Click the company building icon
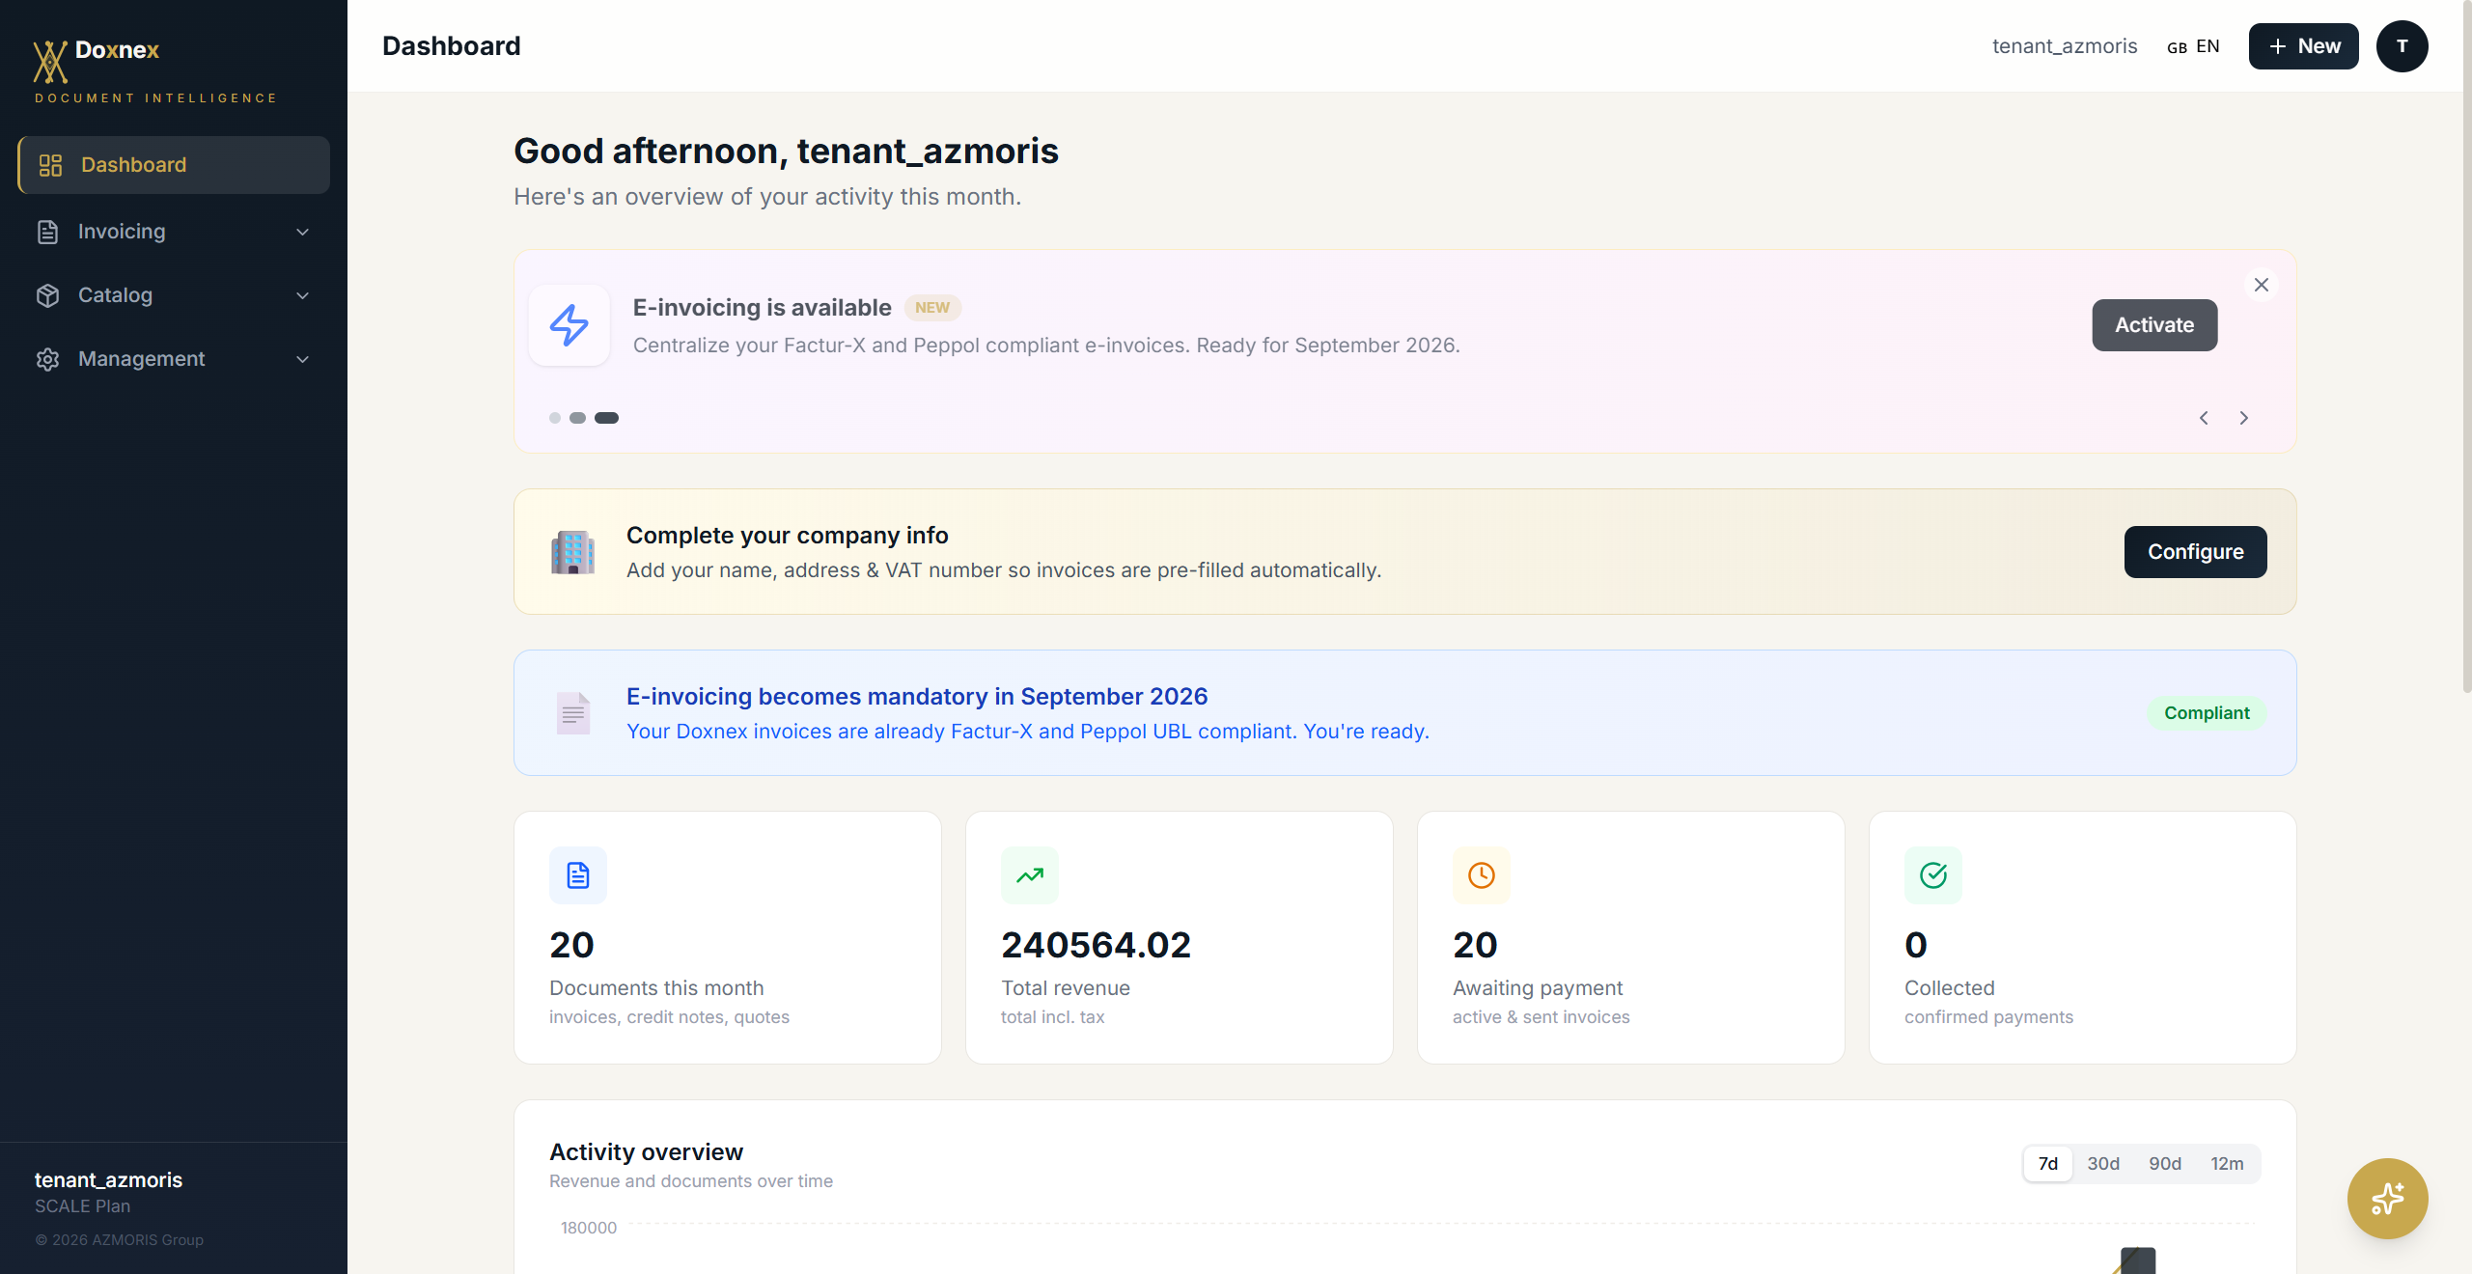Screen dimensions: 2472x1274 (572, 552)
